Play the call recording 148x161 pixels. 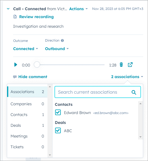pos(16,65)
